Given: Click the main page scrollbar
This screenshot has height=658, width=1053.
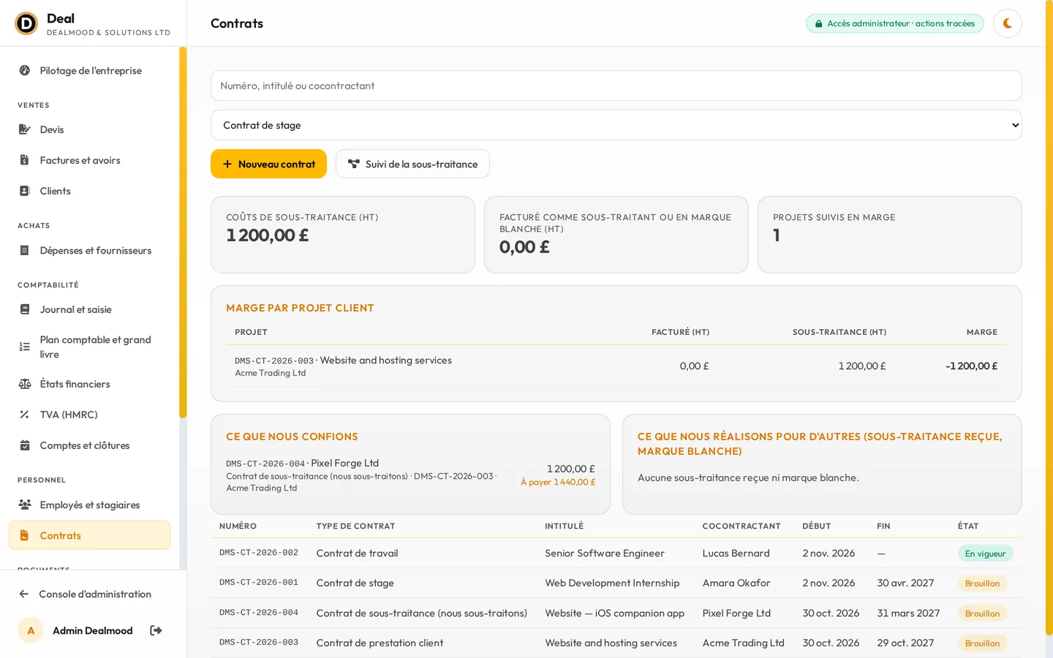Looking at the screenshot, I should coord(1049,318).
